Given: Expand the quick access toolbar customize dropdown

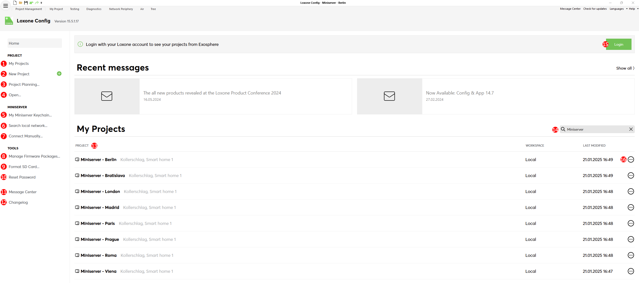Looking at the screenshot, I should click(41, 3).
